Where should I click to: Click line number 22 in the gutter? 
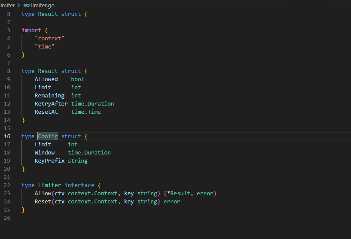(7, 185)
